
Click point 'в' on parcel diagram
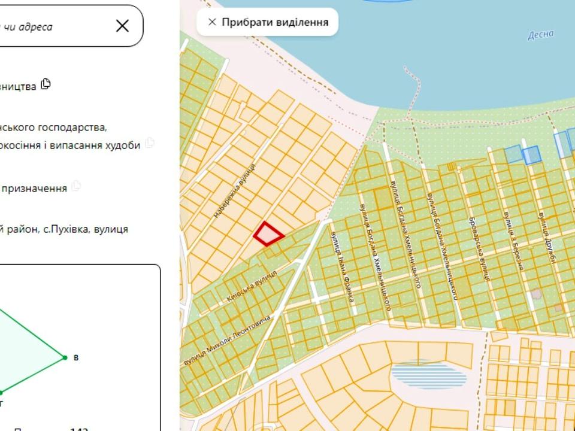tap(65, 357)
